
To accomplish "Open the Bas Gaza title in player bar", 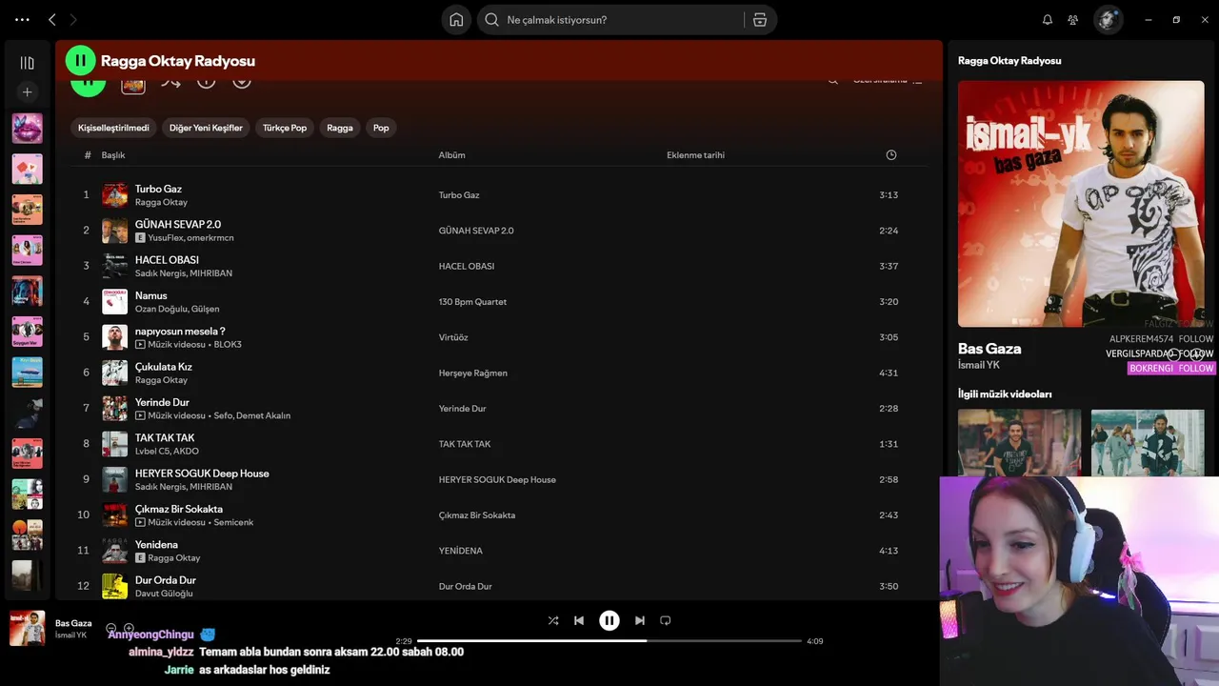I will [x=73, y=623].
